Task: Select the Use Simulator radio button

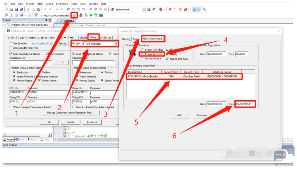Action: click(11, 43)
